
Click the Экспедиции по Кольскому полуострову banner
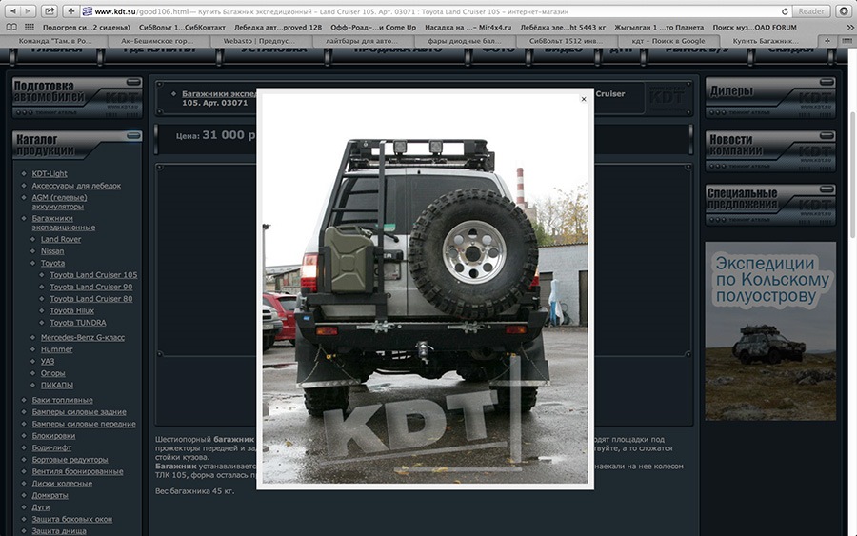click(x=770, y=331)
